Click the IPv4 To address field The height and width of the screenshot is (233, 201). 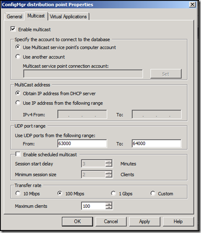(156, 114)
